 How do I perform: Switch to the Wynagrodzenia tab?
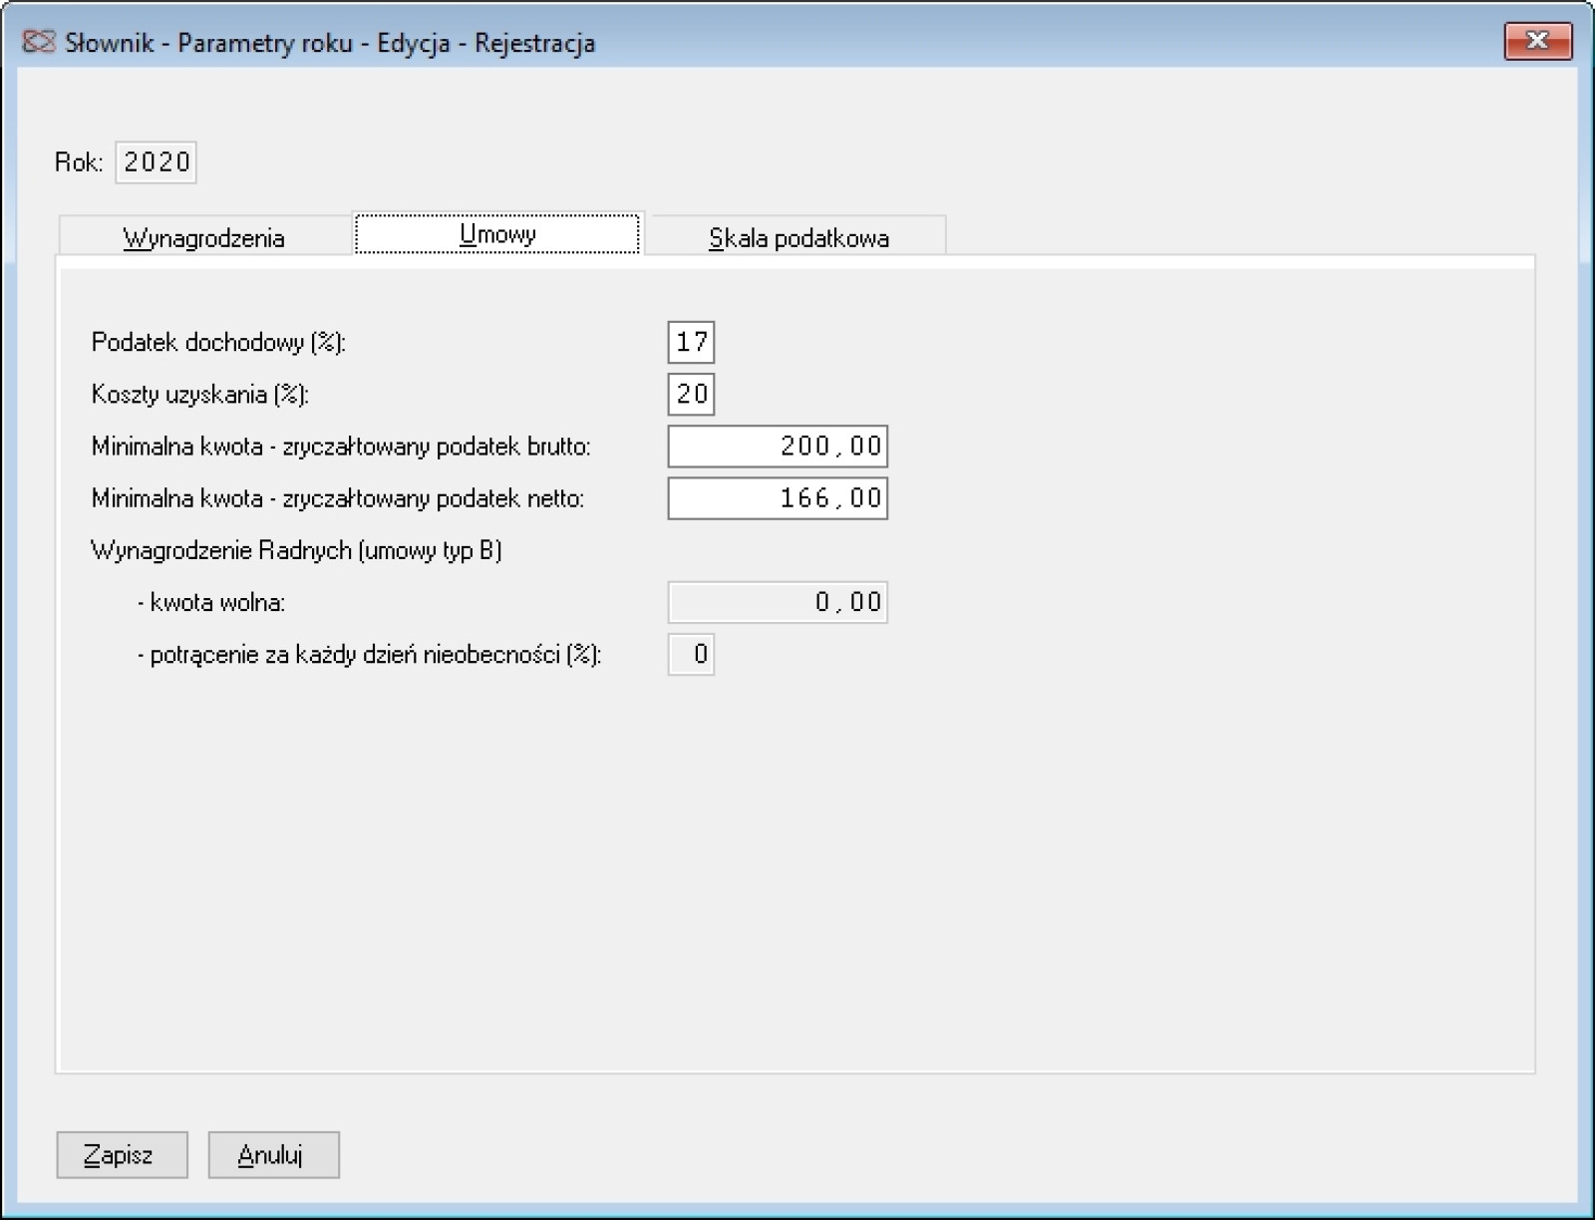coord(204,237)
